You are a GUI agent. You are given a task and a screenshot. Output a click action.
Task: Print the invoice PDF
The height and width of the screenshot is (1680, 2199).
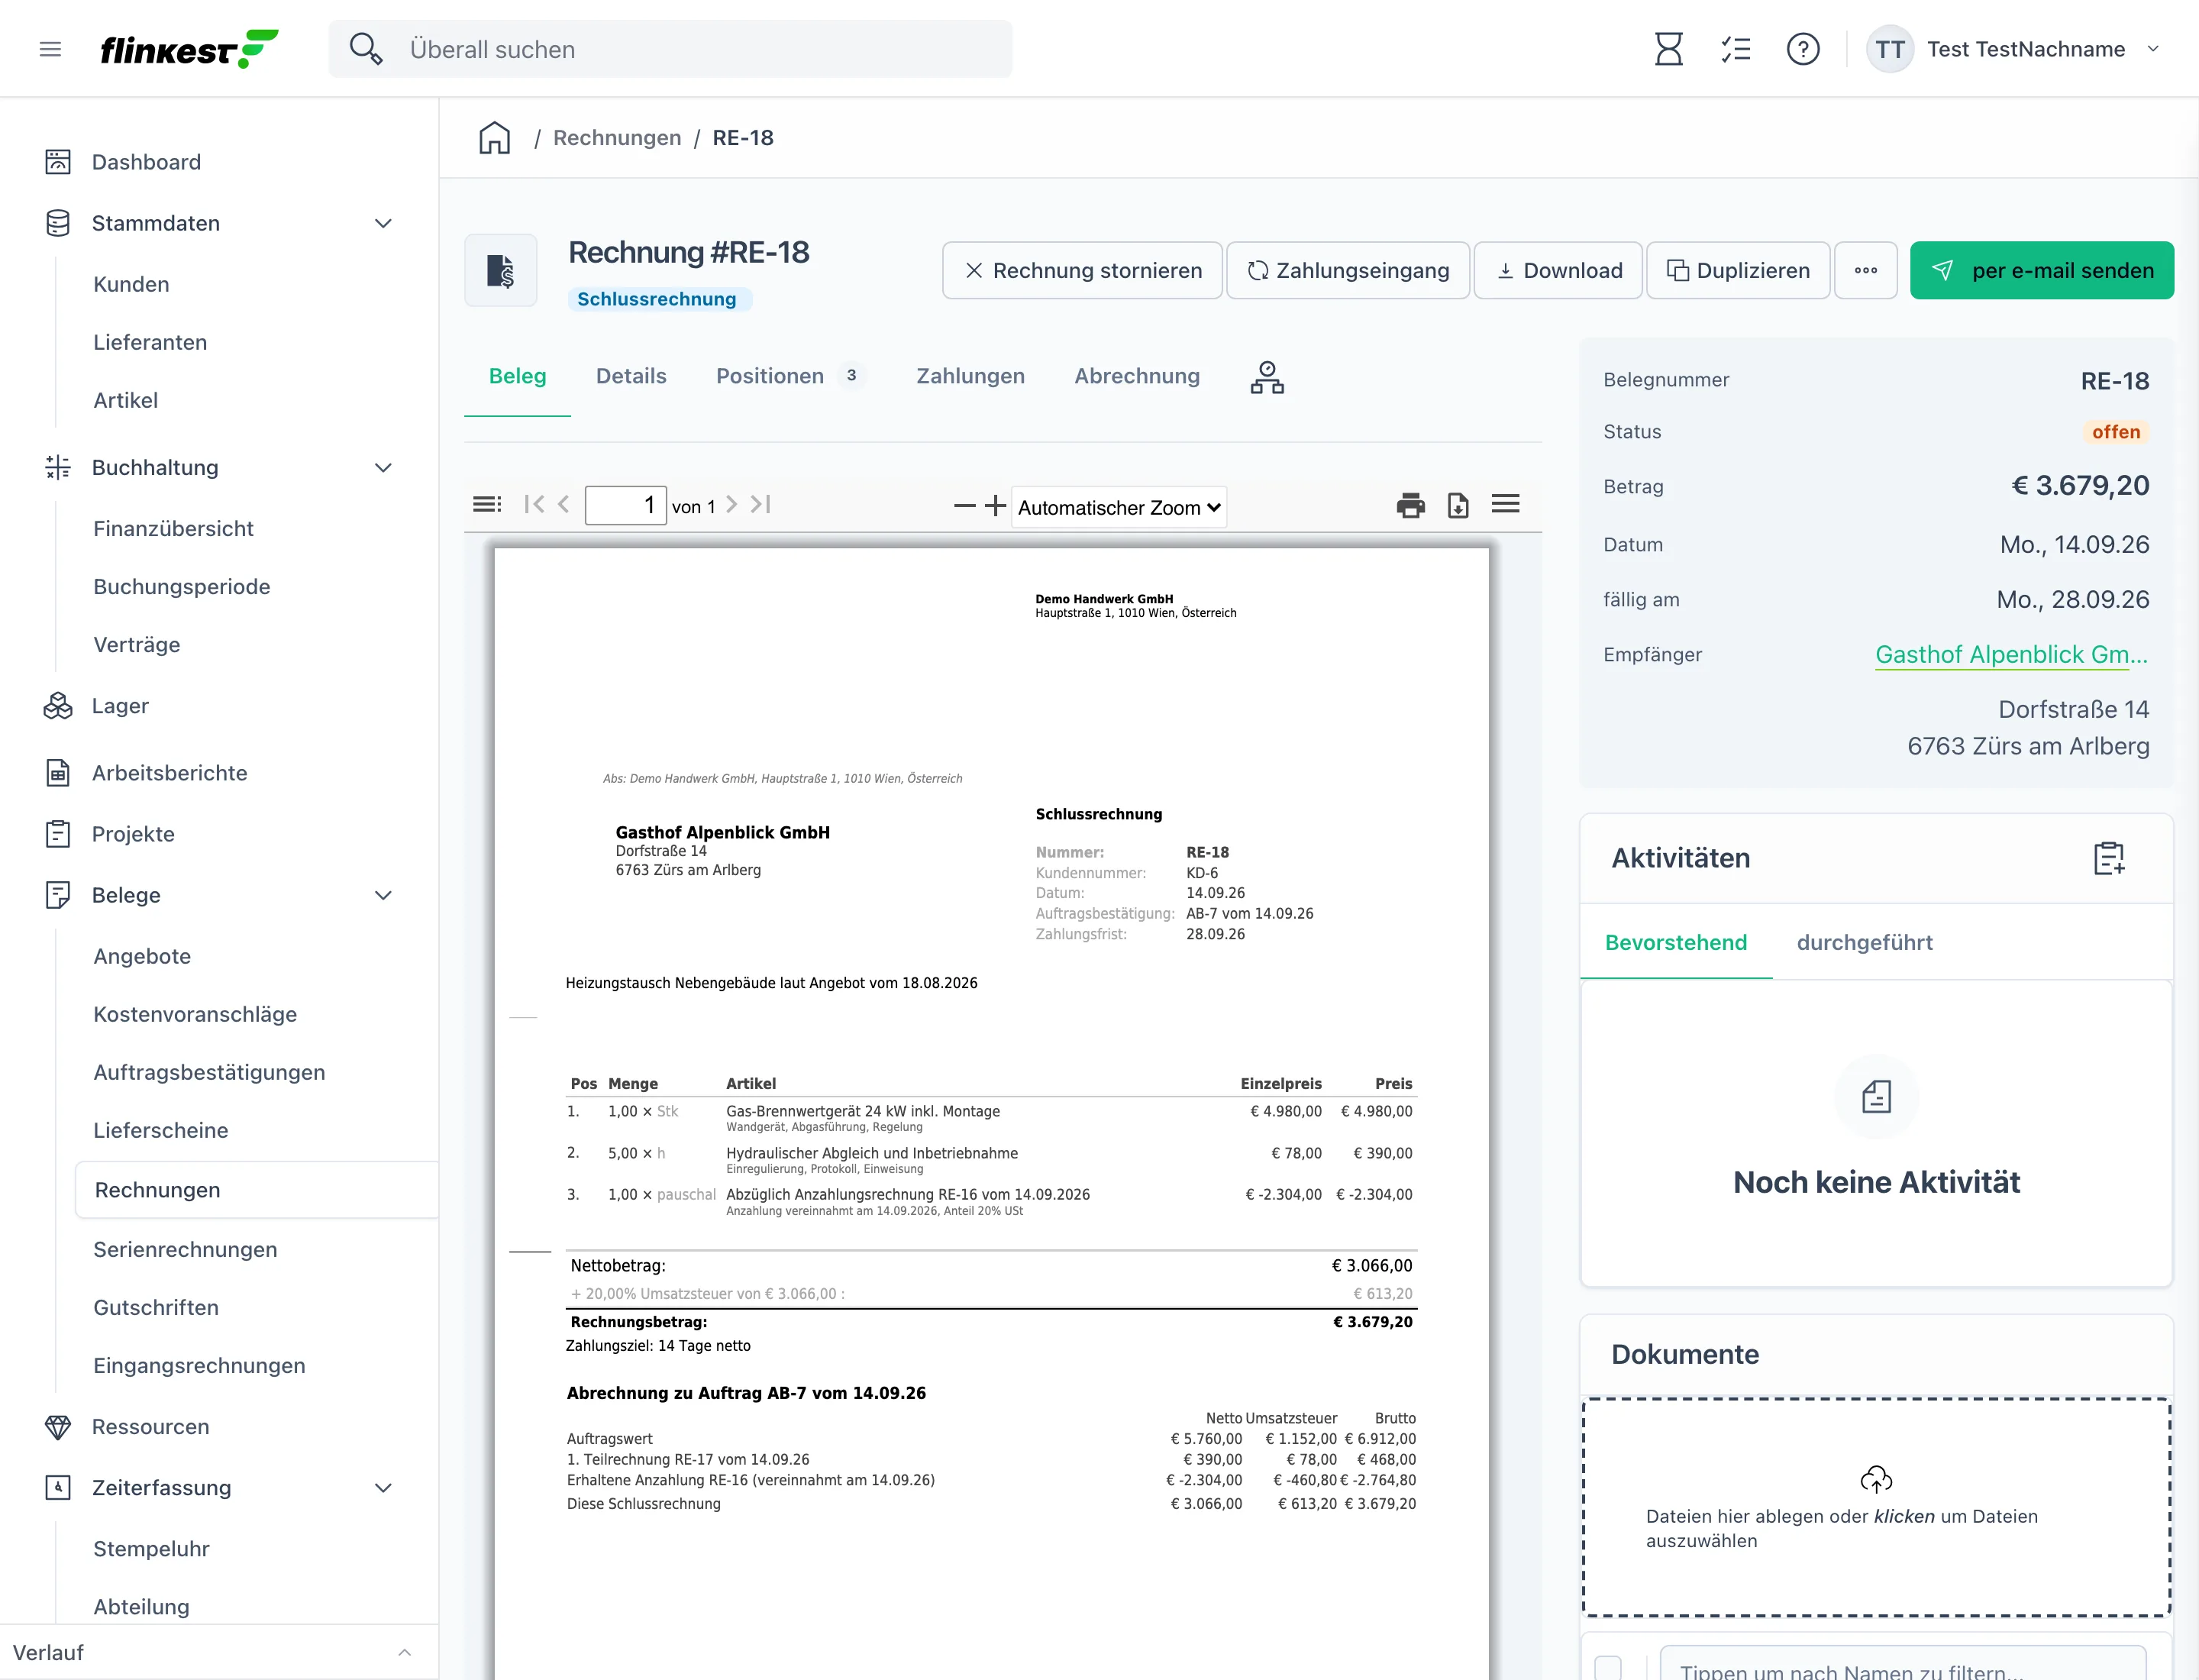tap(1410, 505)
